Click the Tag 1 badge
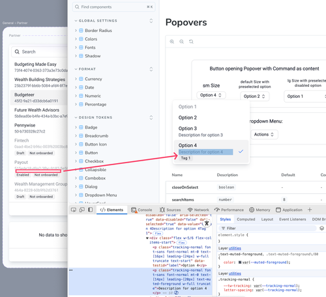Viewport: 326px width, 297px height. [186, 158]
